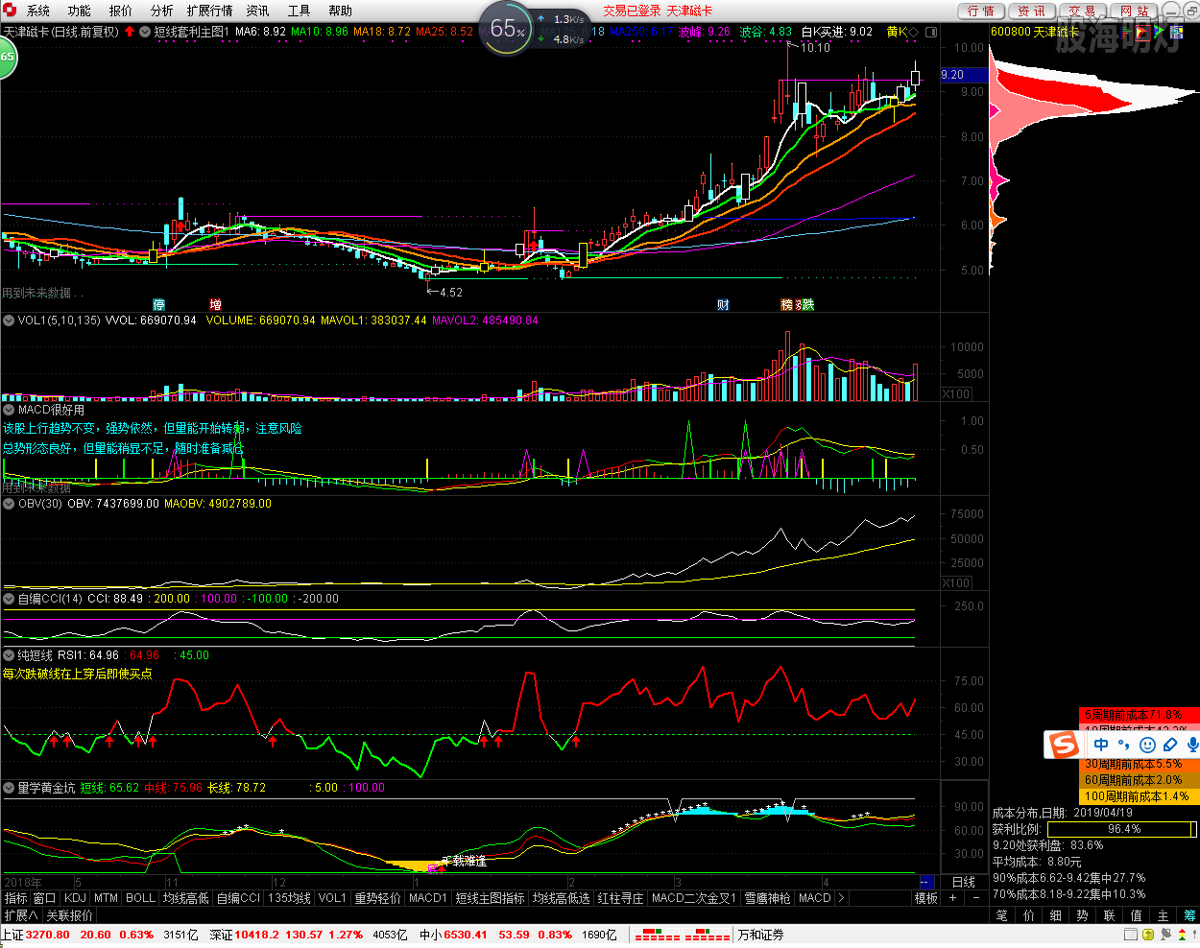Select the 笔 tab in the side panel

pos(1001,915)
